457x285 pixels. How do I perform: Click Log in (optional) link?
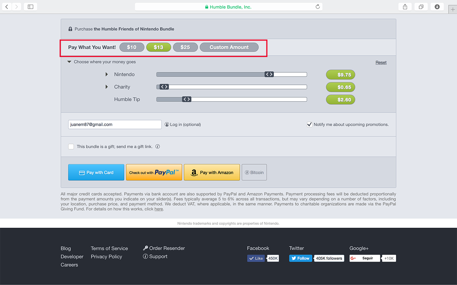(x=183, y=125)
